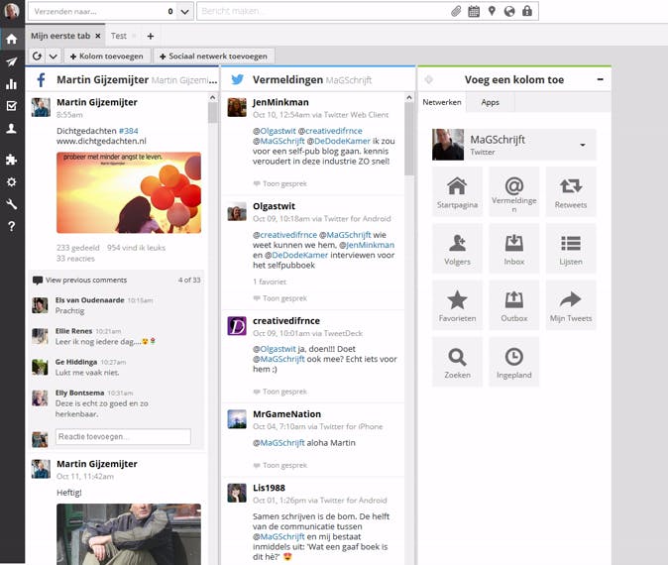
Task: Collapse the Voeg een kolom toe panel
Action: tap(600, 79)
